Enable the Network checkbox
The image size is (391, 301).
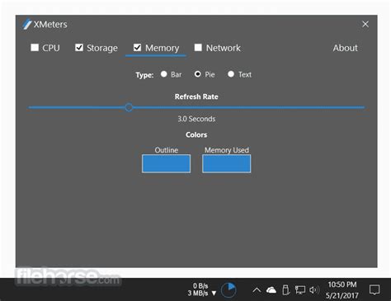pos(198,48)
